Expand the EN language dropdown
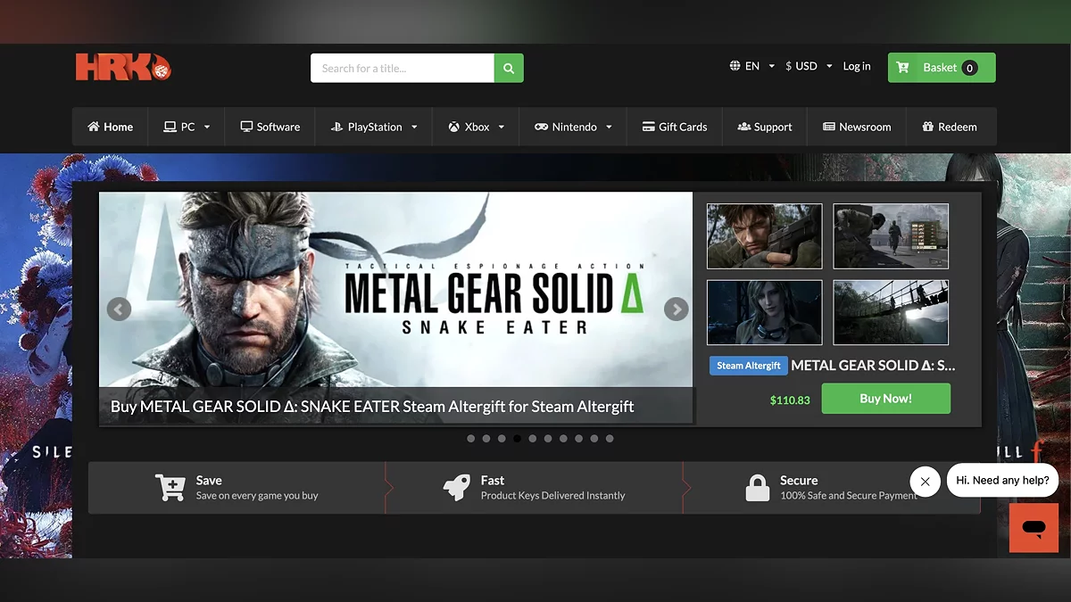1071x602 pixels. point(751,66)
